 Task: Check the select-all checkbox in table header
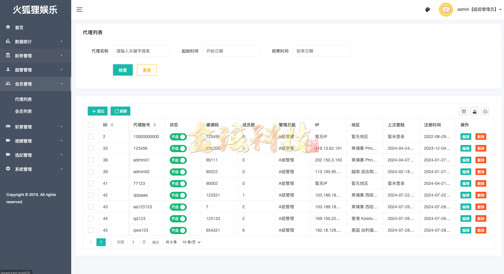pyautogui.click(x=91, y=125)
